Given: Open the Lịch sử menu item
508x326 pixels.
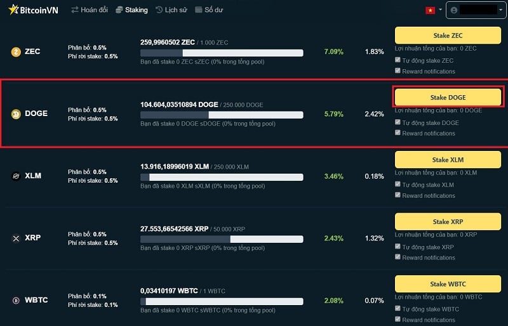Looking at the screenshot, I should [x=173, y=10].
